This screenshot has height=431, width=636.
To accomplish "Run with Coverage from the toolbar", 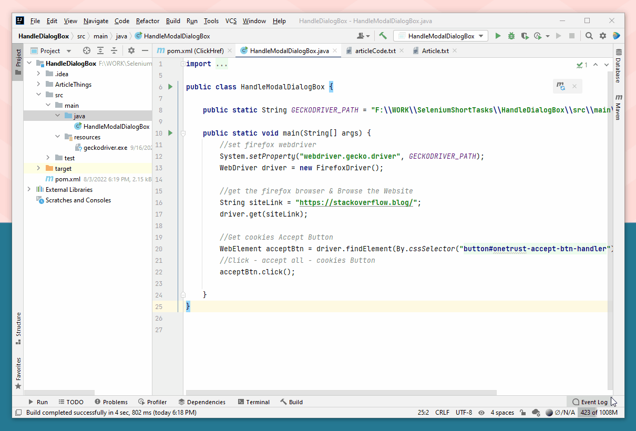I will 525,36.
